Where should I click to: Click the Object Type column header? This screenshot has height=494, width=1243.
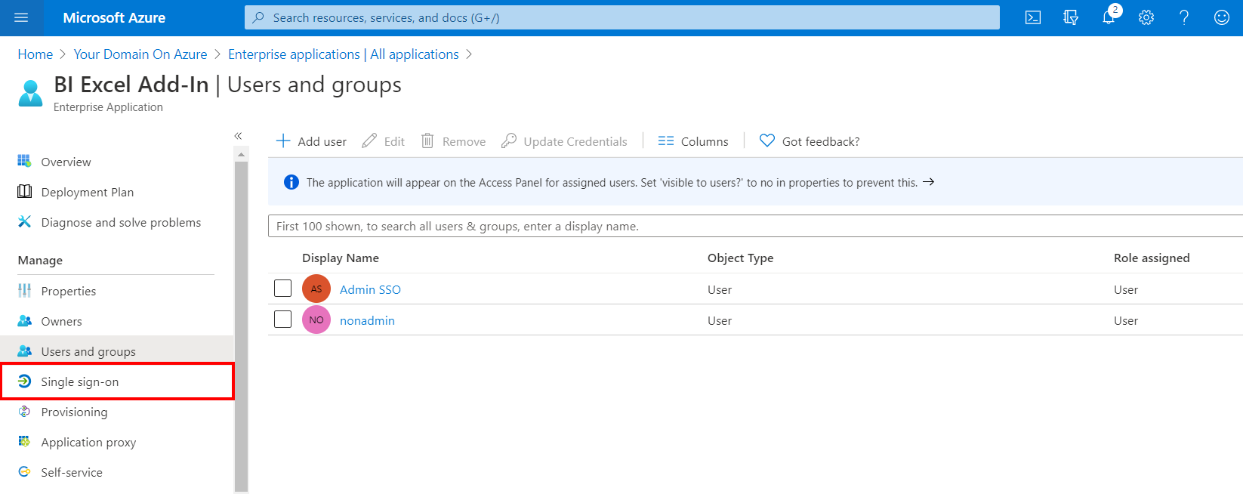pyautogui.click(x=740, y=258)
